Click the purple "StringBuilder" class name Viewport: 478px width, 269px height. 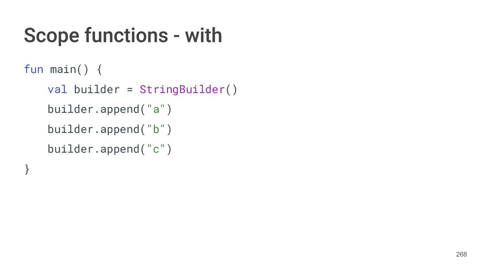[x=183, y=89]
